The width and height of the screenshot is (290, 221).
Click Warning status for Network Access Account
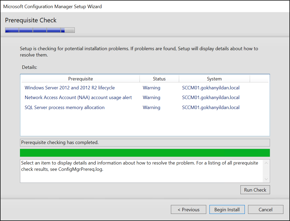[x=151, y=97]
